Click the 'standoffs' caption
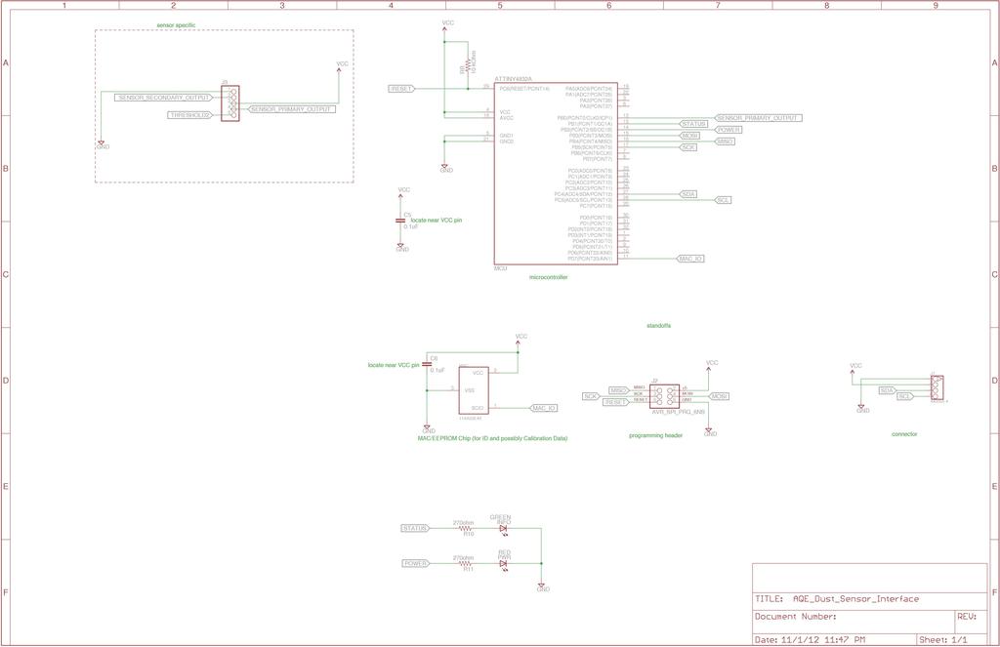 pos(658,326)
